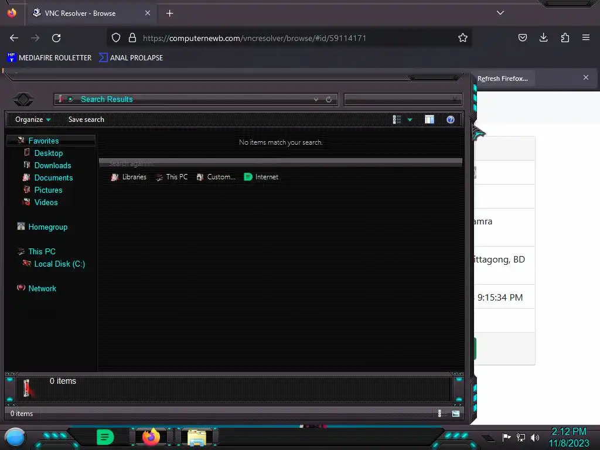Open the network tray icon

click(x=520, y=437)
